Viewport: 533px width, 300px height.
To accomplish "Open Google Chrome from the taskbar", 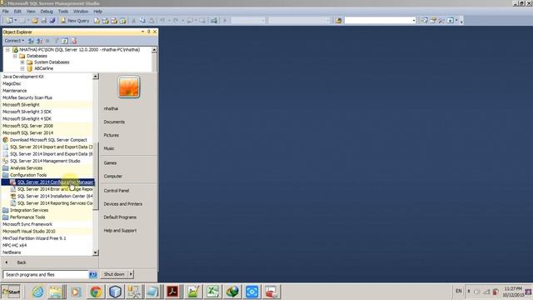I will [96, 292].
